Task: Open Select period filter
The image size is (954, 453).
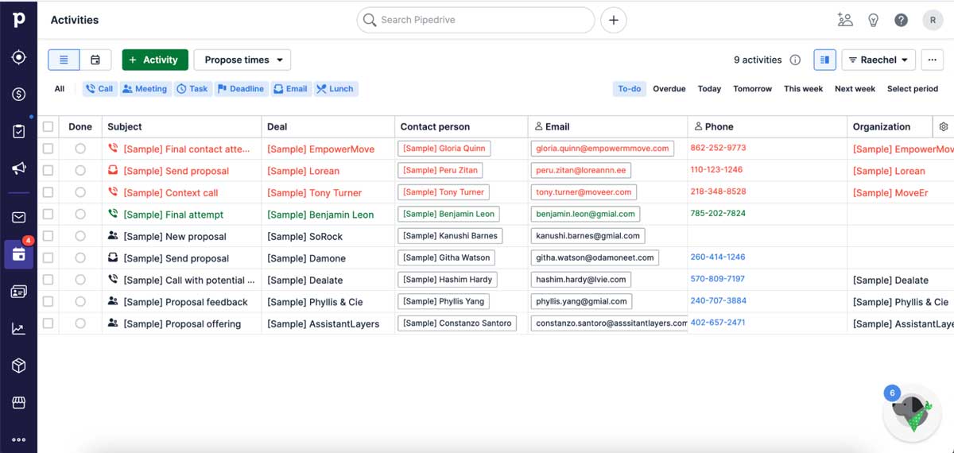Action: click(x=912, y=89)
